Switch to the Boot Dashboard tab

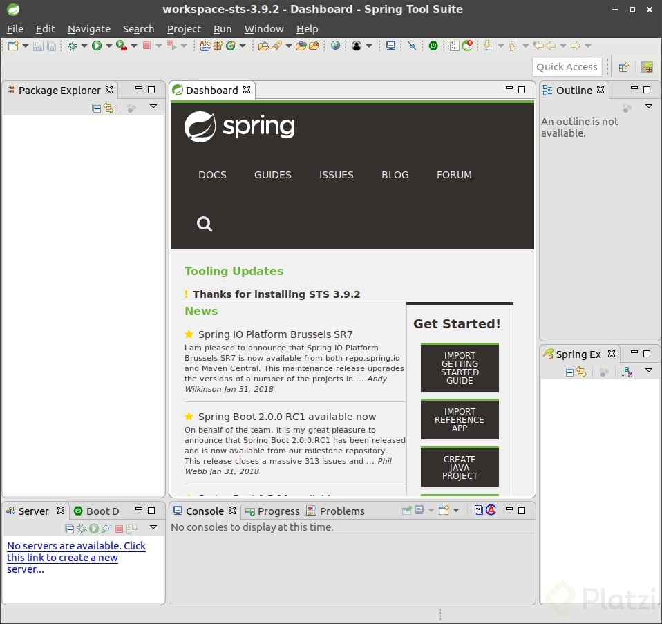pos(97,511)
